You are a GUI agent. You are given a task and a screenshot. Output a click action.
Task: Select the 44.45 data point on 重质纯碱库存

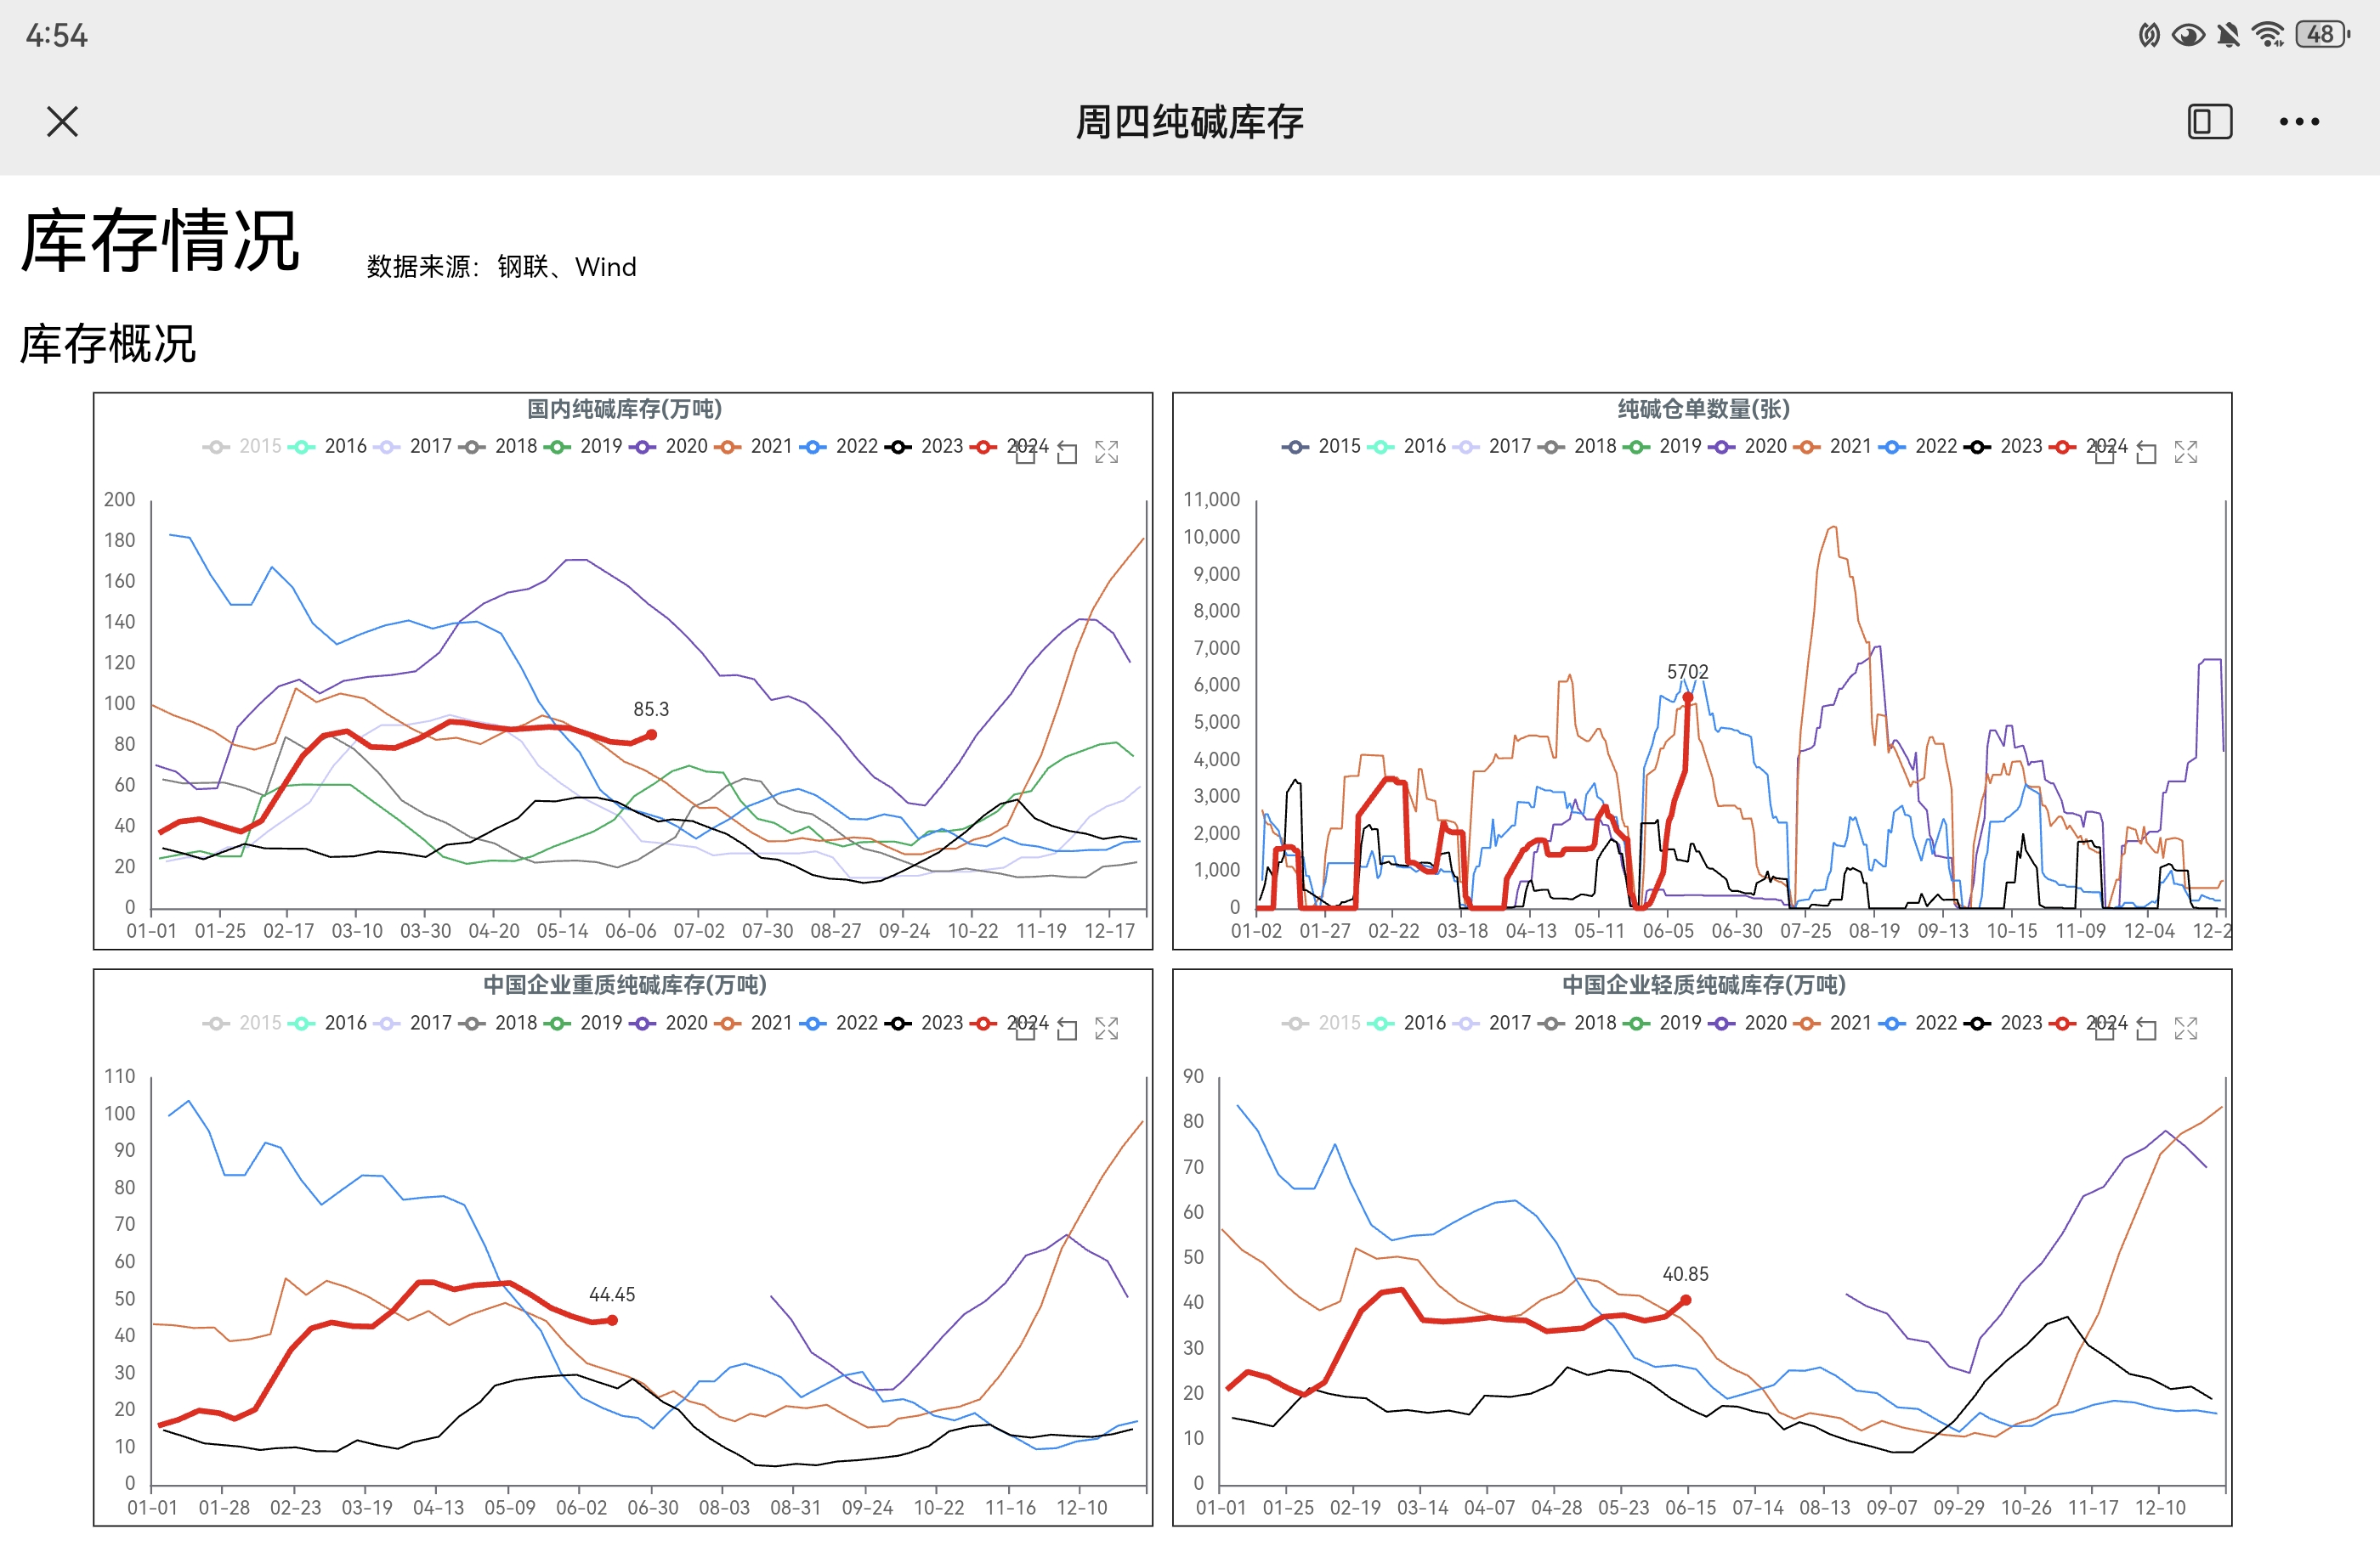pyautogui.click(x=612, y=1321)
